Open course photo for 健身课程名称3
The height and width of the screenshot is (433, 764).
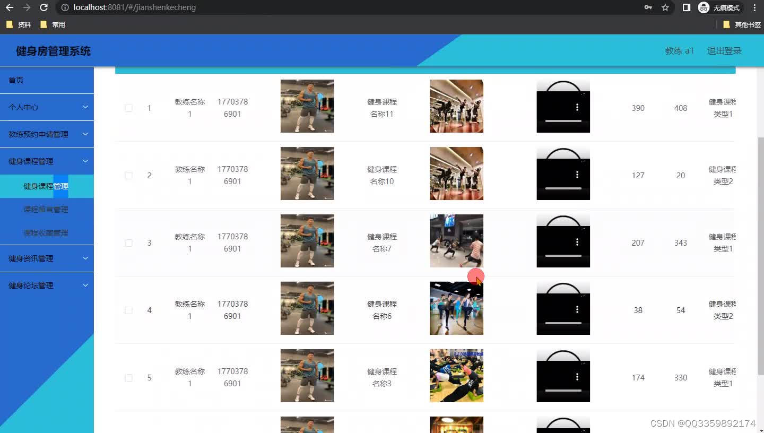point(457,376)
